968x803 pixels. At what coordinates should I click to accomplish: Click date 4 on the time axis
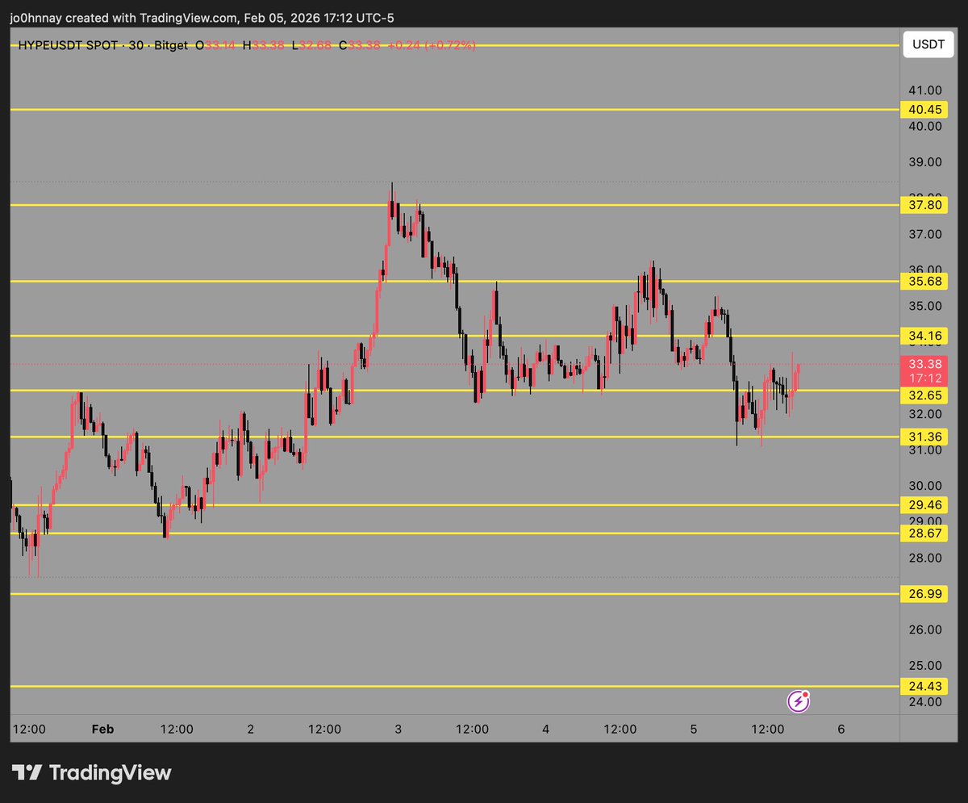point(546,729)
